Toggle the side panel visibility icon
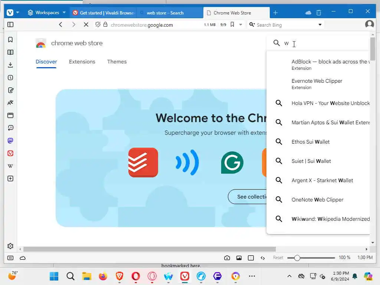Image resolution: width=380 pixels, height=285 pixels. [x=10, y=24]
